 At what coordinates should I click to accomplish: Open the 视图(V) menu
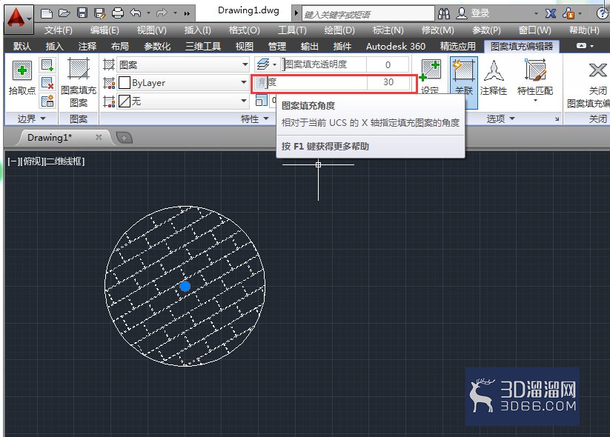coord(151,30)
